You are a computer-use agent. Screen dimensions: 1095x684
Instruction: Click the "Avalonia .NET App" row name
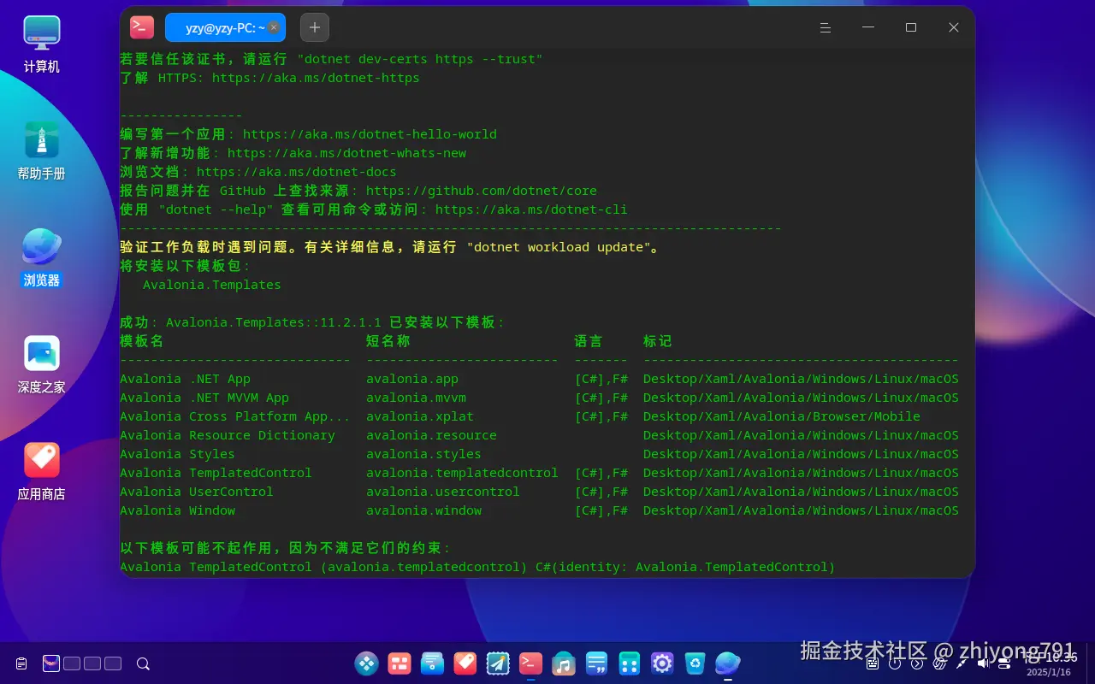click(x=185, y=379)
